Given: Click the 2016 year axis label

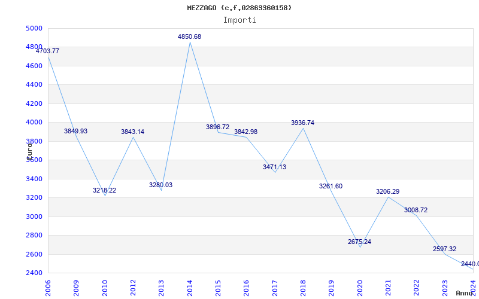Looking at the screenshot, I should click(247, 288).
